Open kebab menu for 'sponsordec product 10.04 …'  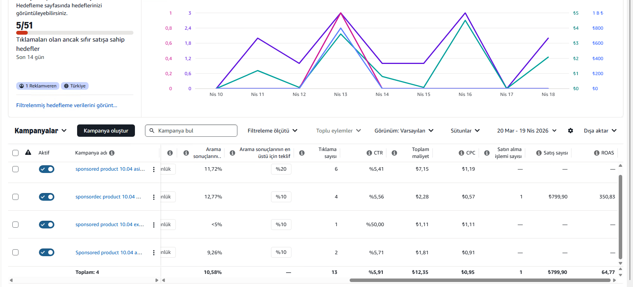[x=154, y=197]
